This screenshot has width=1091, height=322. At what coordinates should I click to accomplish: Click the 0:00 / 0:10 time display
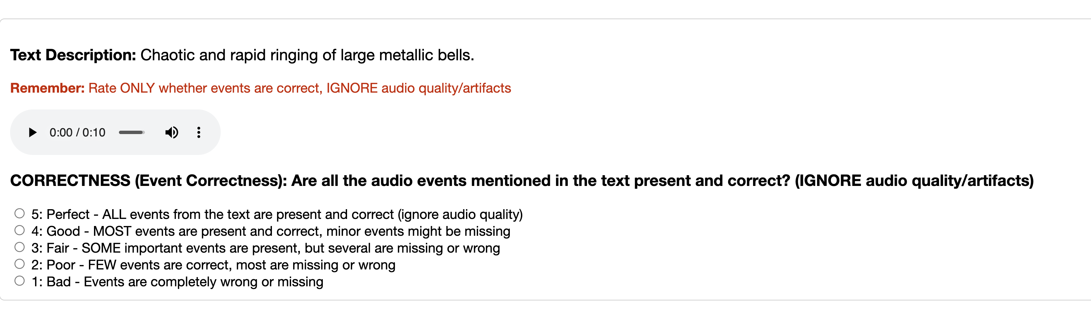(77, 132)
